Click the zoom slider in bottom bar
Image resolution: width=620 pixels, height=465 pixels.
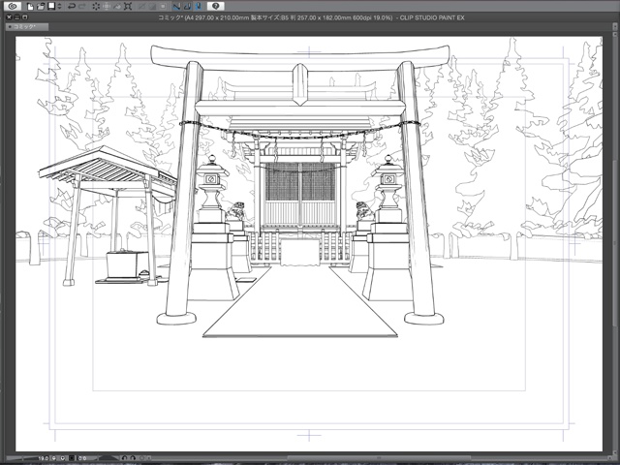pyautogui.click(x=21, y=458)
